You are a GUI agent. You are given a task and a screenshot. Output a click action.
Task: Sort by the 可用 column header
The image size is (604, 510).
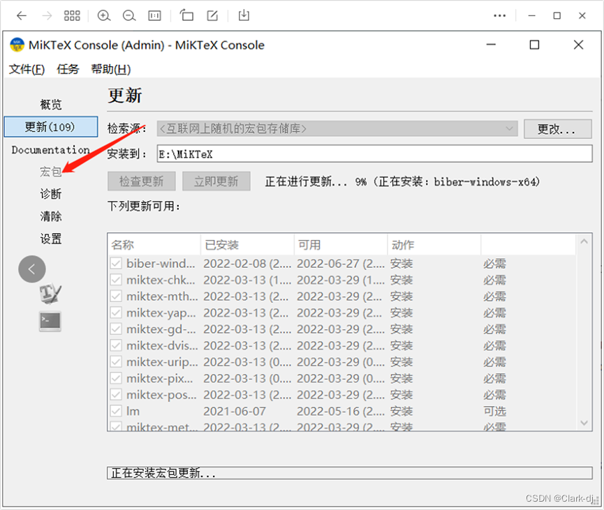tap(341, 245)
